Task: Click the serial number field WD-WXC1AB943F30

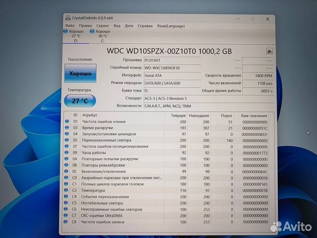Action: click(172, 68)
